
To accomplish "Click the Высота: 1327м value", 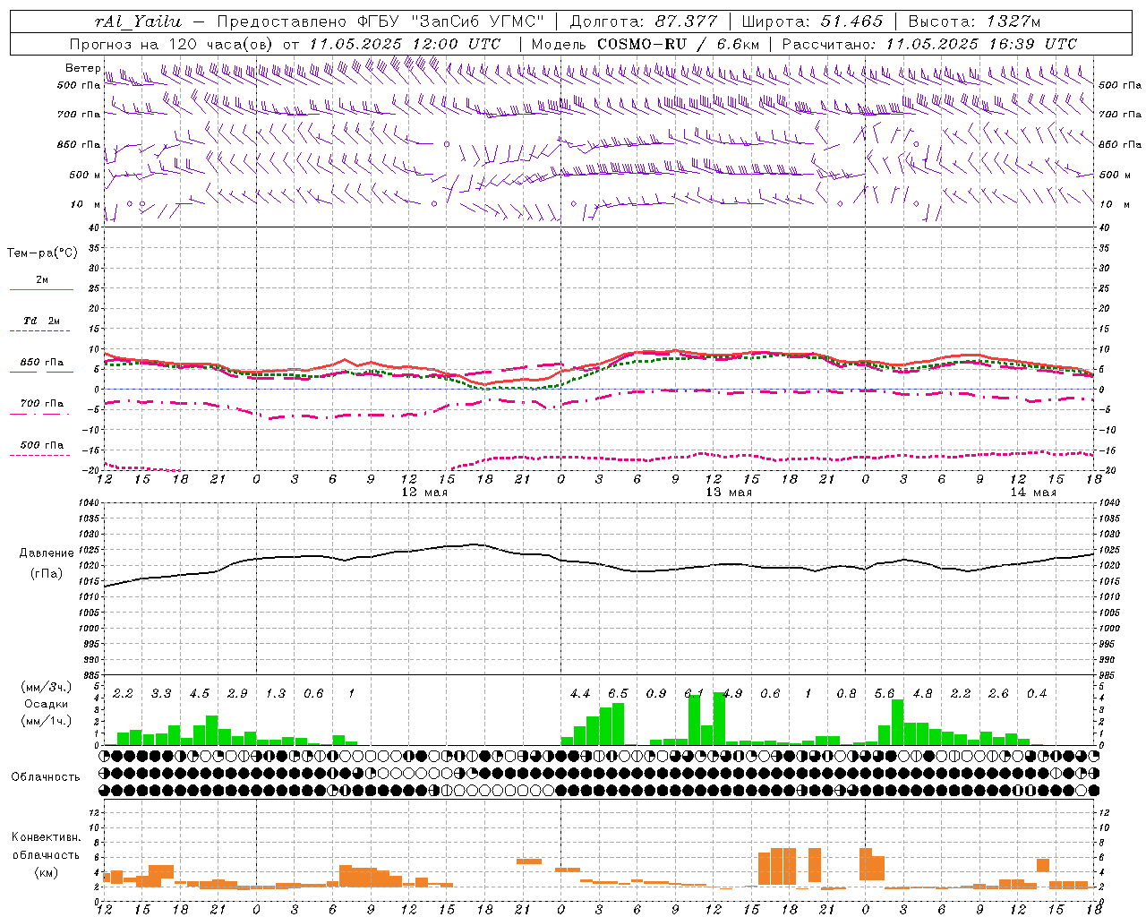I will 974,21.
